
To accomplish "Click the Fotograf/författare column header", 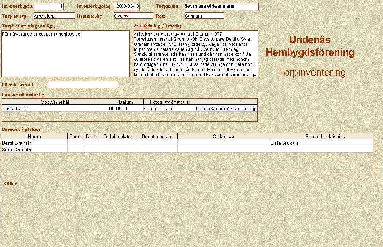I will click(169, 102).
